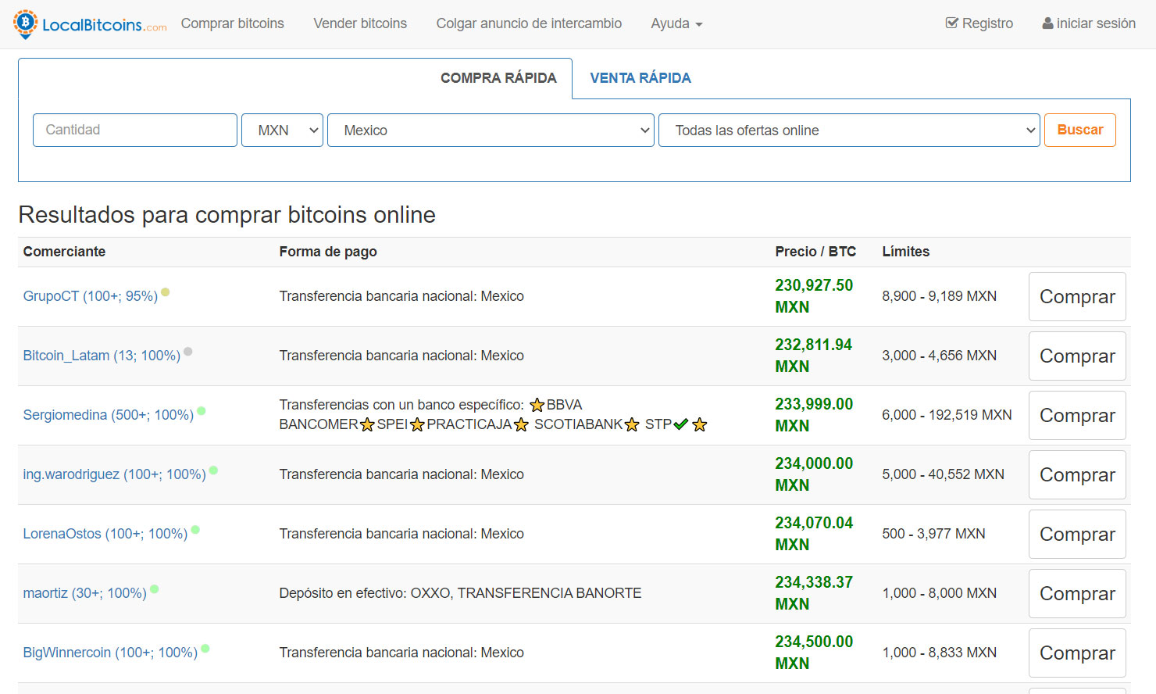Open maortiz trader profile
This screenshot has height=694, width=1156.
point(85,593)
